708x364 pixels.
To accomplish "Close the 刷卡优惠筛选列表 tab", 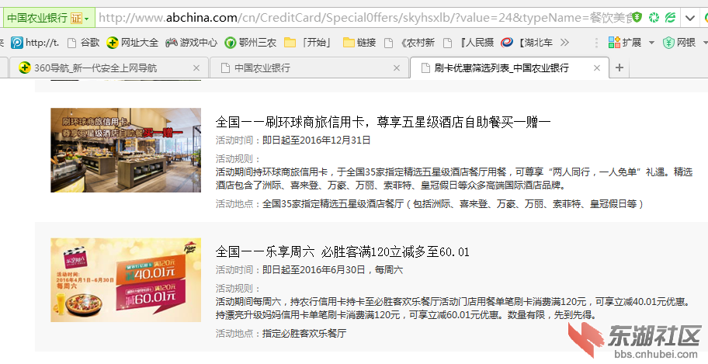I will pyautogui.click(x=596, y=68).
